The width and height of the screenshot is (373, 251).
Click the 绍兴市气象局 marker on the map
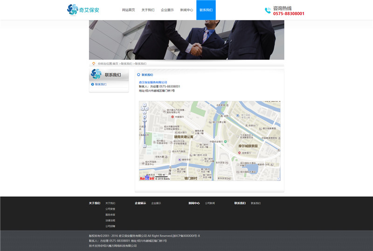tap(170, 152)
